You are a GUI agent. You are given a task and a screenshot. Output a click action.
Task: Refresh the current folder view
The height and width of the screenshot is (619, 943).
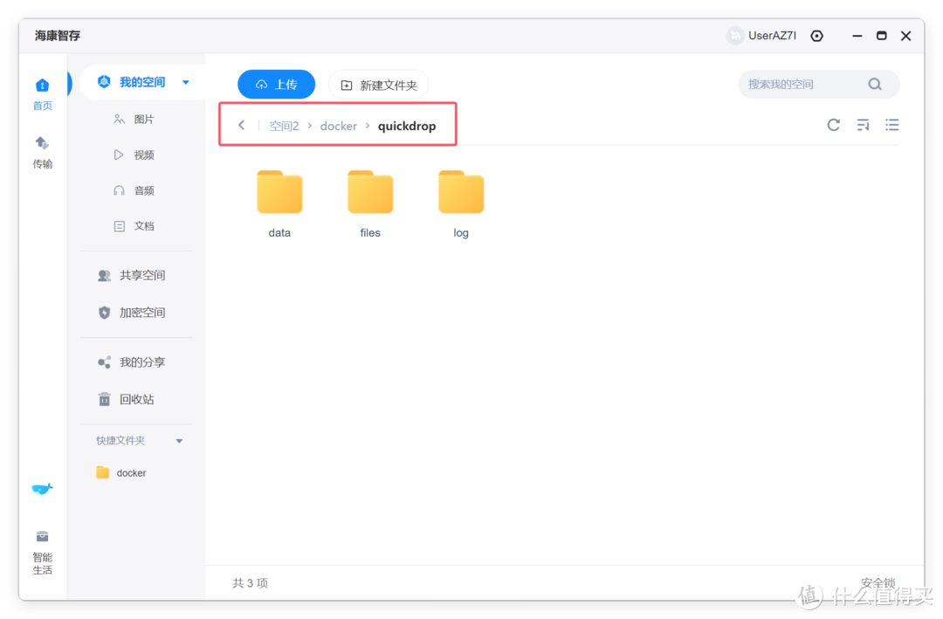click(x=833, y=125)
